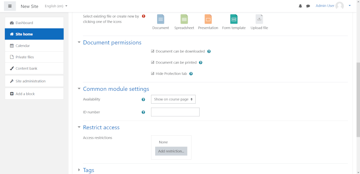360x174 pixels.
Task: Click the ID number text field
Action: pyautogui.click(x=175, y=112)
